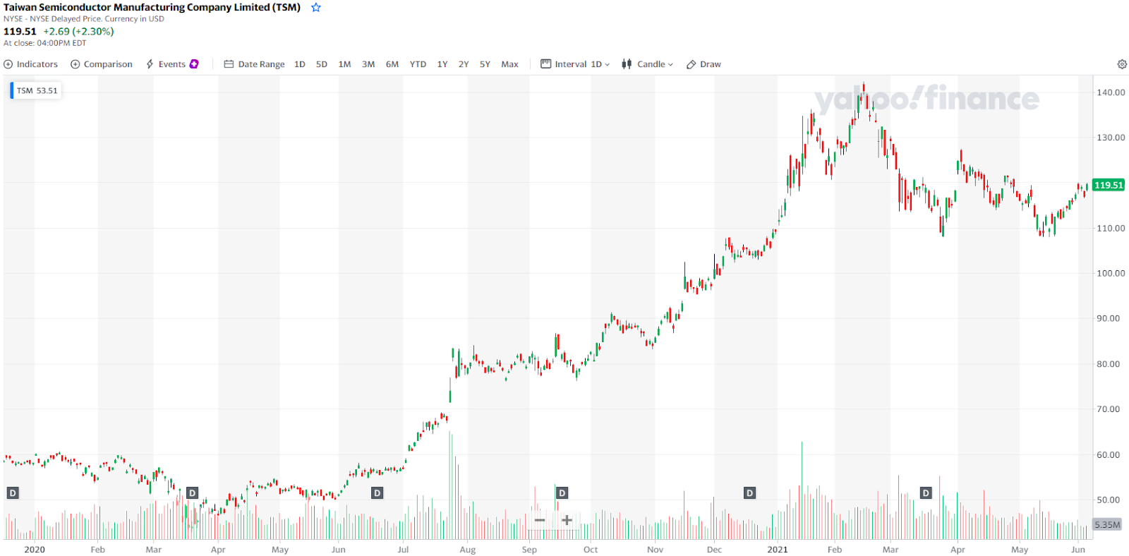Click the TSM 53.51 legend label
This screenshot has height=556, width=1129.
tap(37, 90)
